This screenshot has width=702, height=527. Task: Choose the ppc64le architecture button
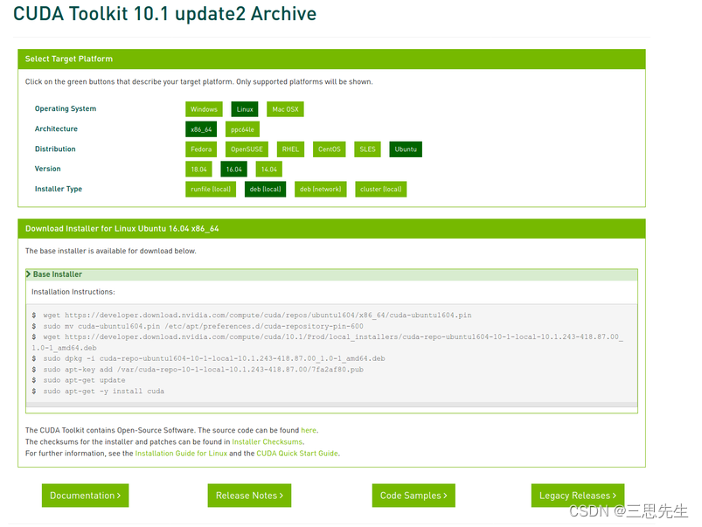pyautogui.click(x=242, y=129)
